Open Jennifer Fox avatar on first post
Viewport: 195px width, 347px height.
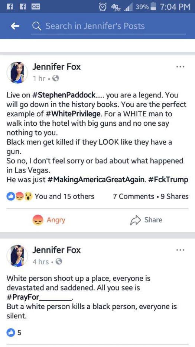(17, 73)
